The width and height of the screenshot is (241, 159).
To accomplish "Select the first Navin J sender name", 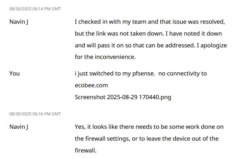I will [x=18, y=22].
